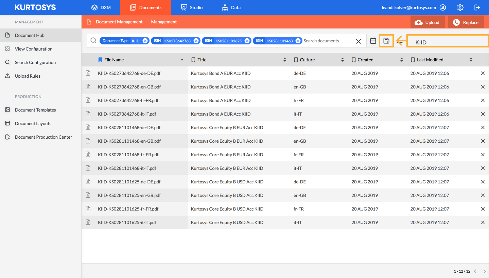Delete row KIID-KS0281101625-it-IT.pdf
The height and width of the screenshot is (278, 489).
click(483, 222)
